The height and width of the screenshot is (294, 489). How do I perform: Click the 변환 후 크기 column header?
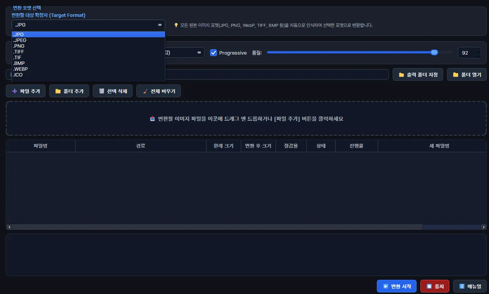tap(258, 146)
